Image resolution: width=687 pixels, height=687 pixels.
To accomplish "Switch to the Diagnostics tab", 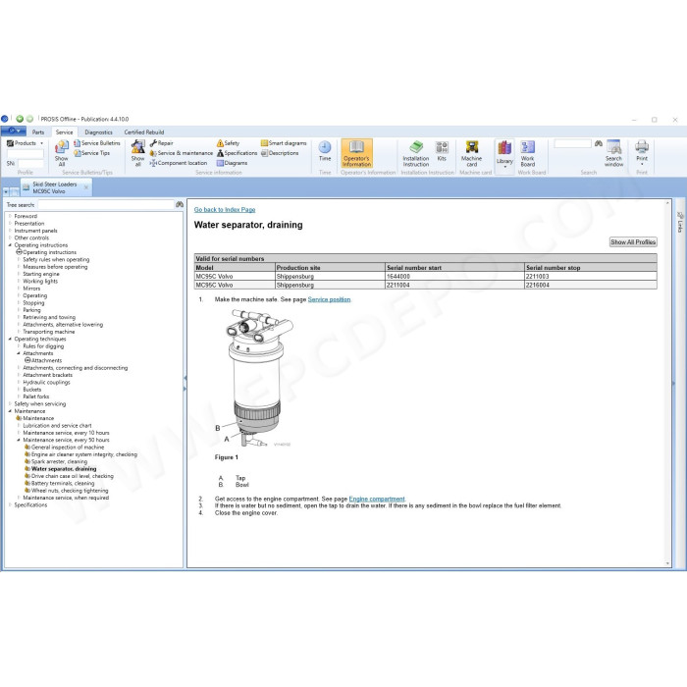I will point(98,132).
